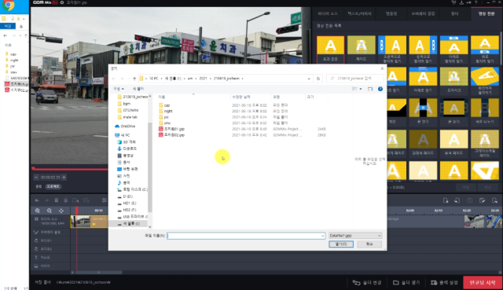The height and width of the screenshot is (290, 503).
Task: Click the horizontal timeline scrollbar
Action: click(x=98, y=273)
